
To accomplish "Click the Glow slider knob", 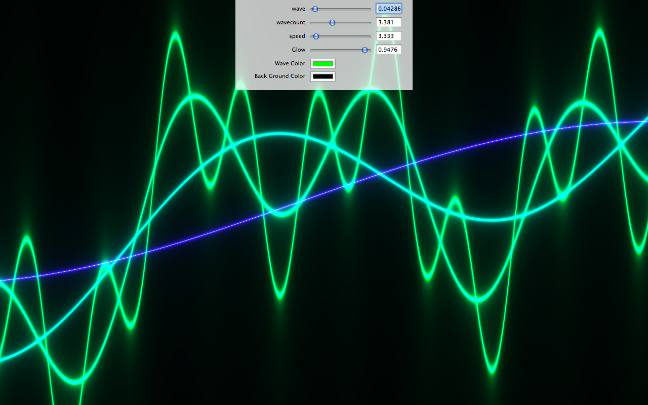I will (x=364, y=50).
